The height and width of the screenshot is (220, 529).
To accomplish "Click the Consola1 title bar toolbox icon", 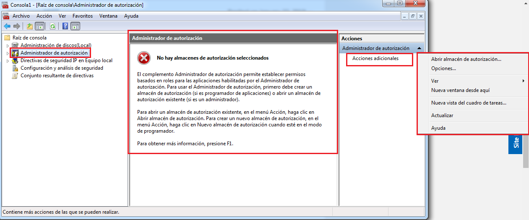I will point(6,5).
